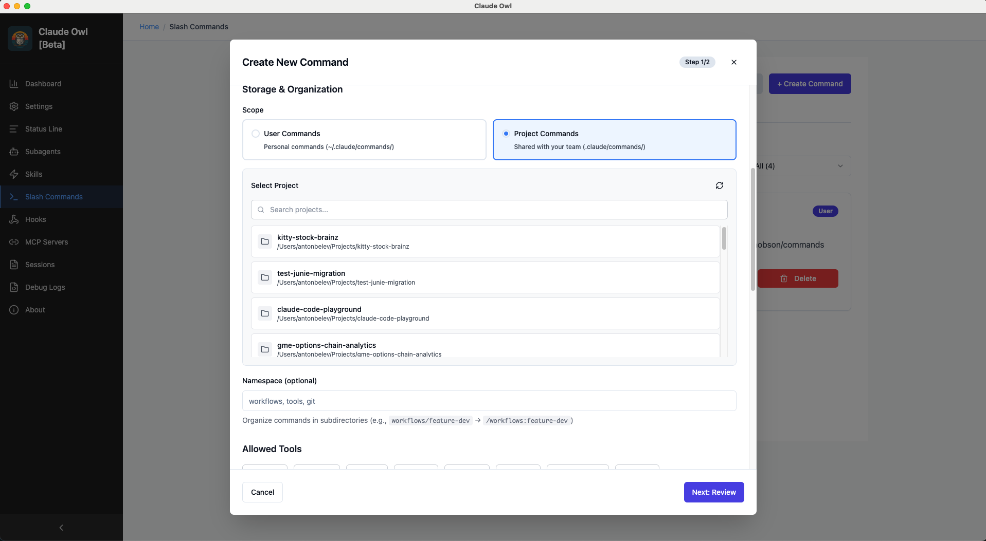The height and width of the screenshot is (541, 986).
Task: Click the Hooks icon in the sidebar
Action: [x=14, y=219]
